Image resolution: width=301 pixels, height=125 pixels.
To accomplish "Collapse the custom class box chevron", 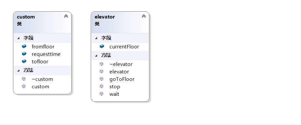I will pyautogui.click(x=66, y=16).
